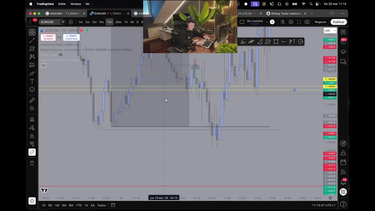
Task: Open the forecasting and measurement tools
Action: [x=32, y=65]
